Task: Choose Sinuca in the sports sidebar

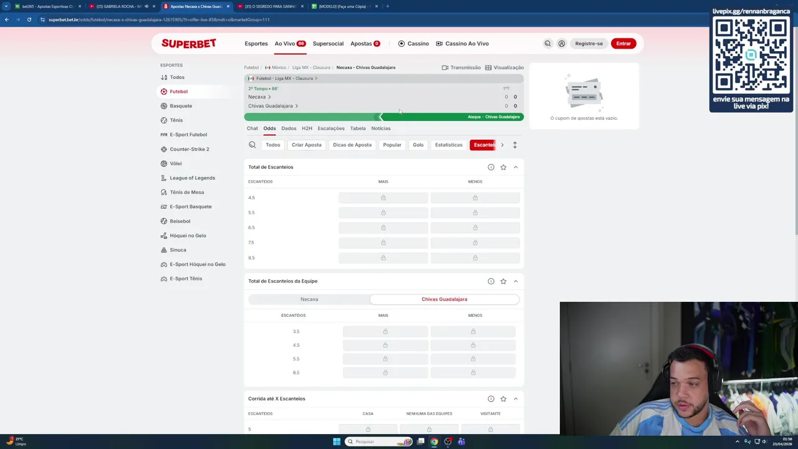Action: (x=178, y=249)
